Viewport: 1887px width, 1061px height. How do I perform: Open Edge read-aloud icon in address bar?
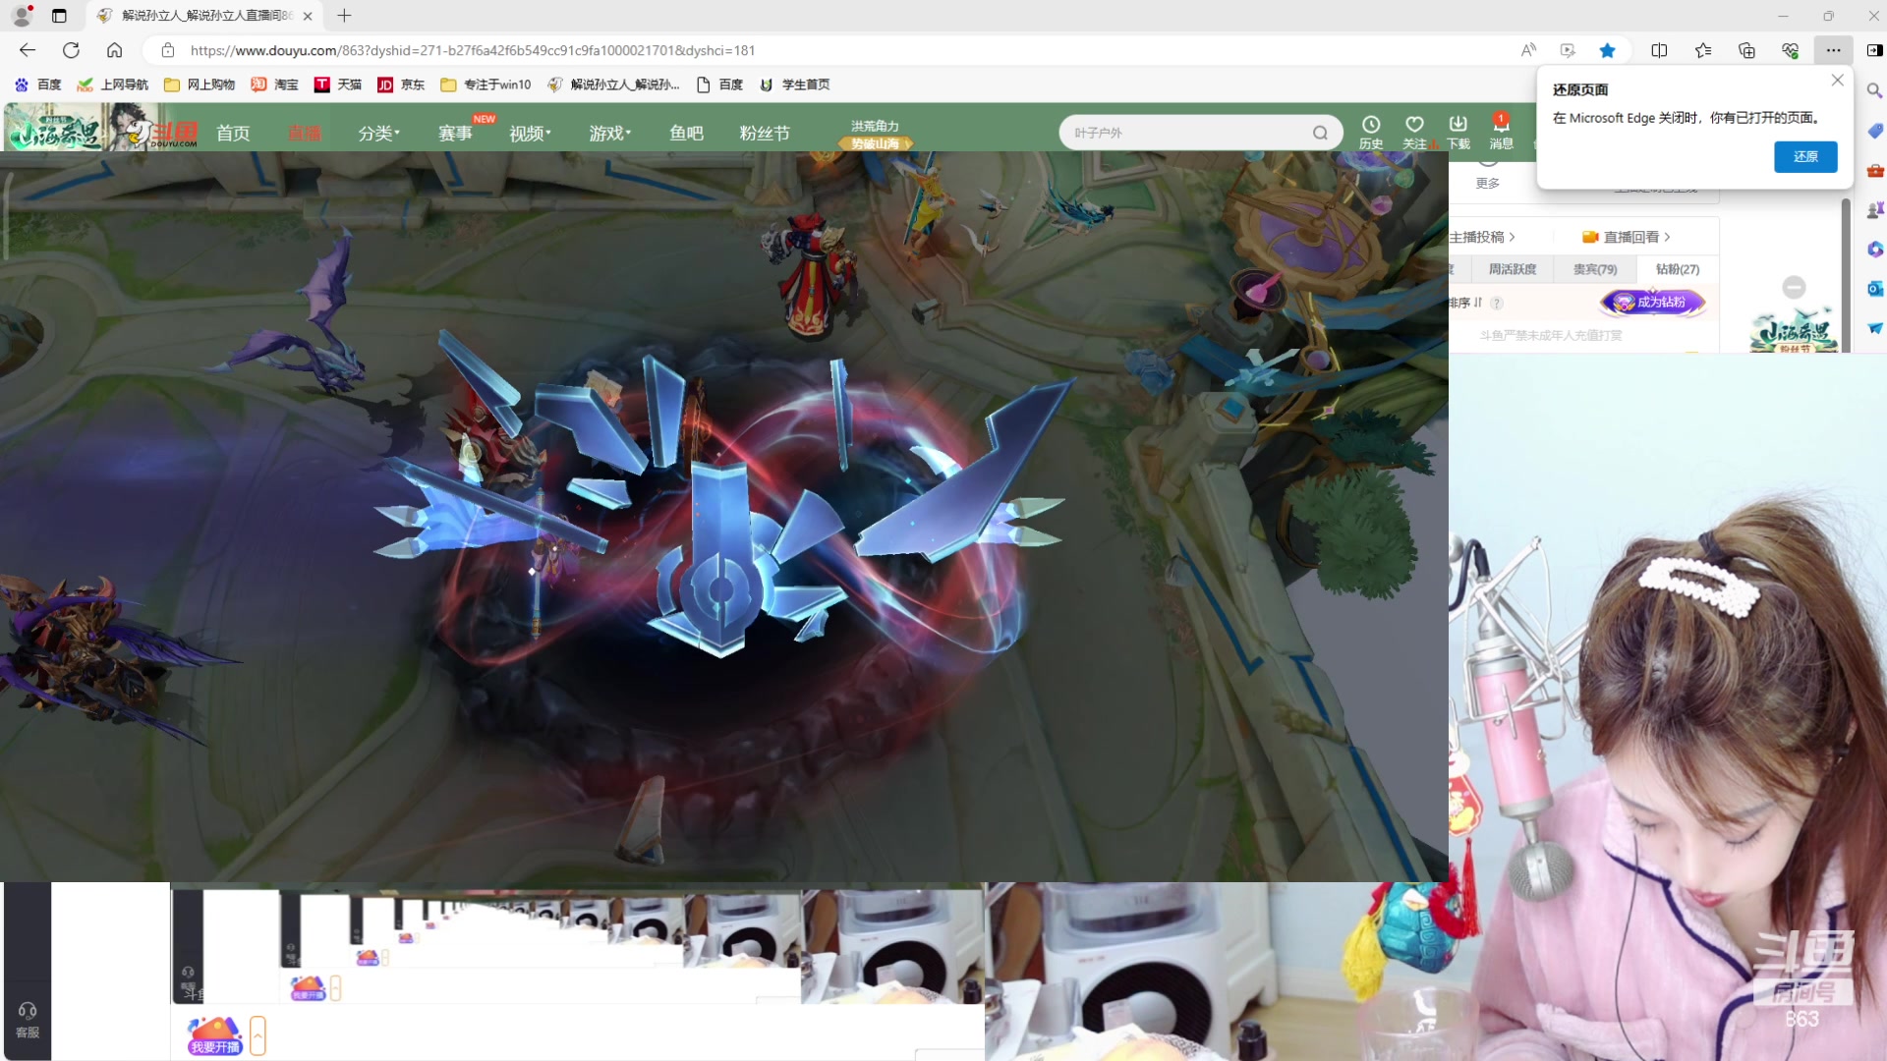click(1528, 50)
